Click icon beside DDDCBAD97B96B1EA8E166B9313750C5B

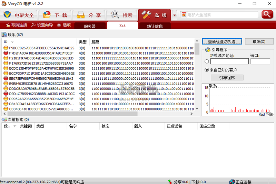pyautogui.click(x=6, y=89)
